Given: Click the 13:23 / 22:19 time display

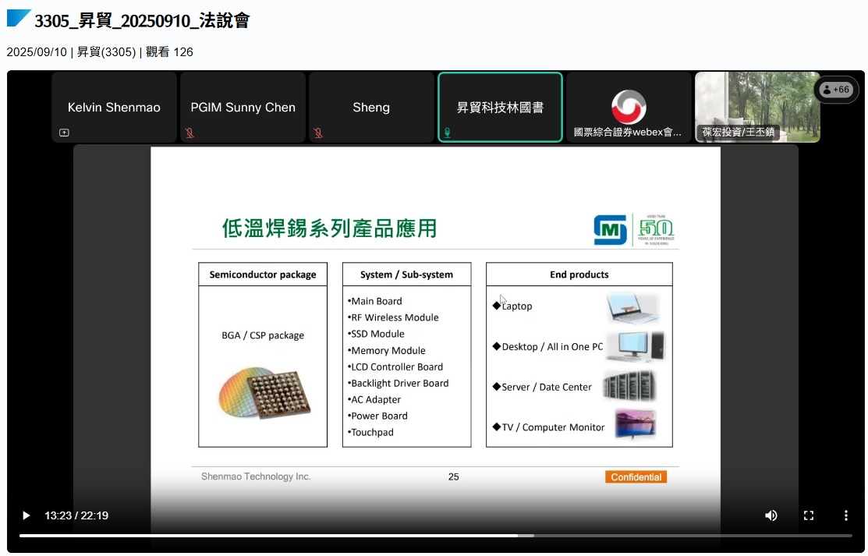Looking at the screenshot, I should click(76, 515).
